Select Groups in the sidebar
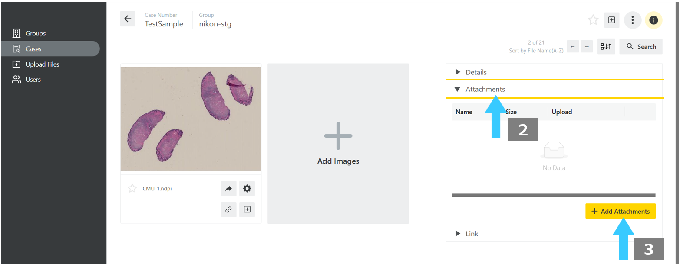Image resolution: width=680 pixels, height=264 pixels. click(36, 33)
